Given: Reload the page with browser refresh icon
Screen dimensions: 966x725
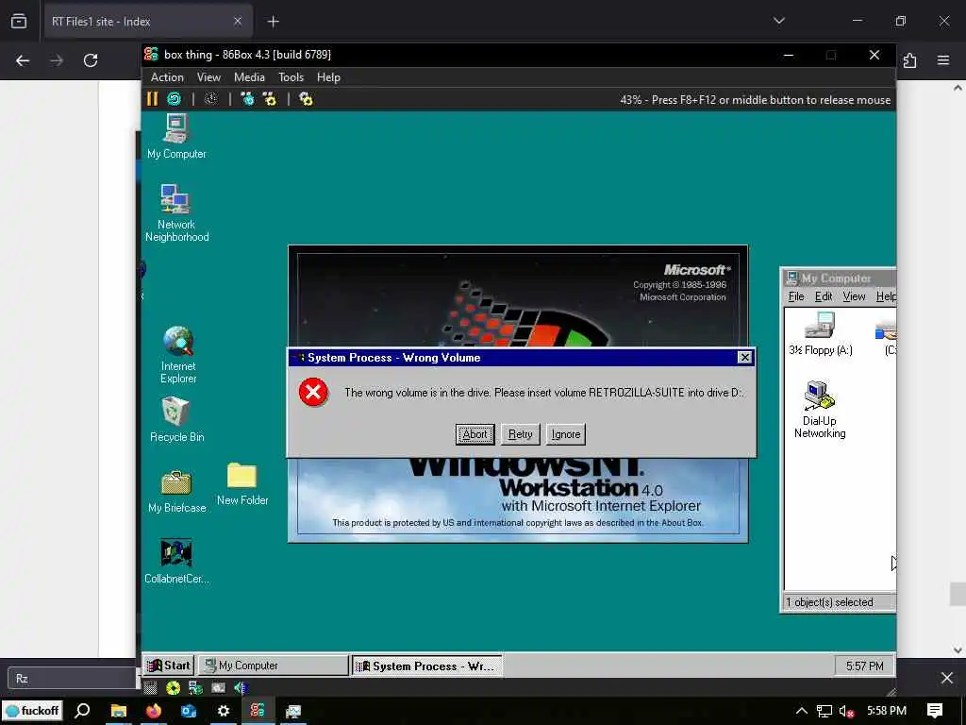Looking at the screenshot, I should pos(91,60).
